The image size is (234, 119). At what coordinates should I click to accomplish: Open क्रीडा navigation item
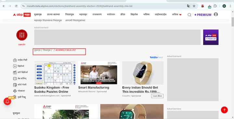pos(123,15)
